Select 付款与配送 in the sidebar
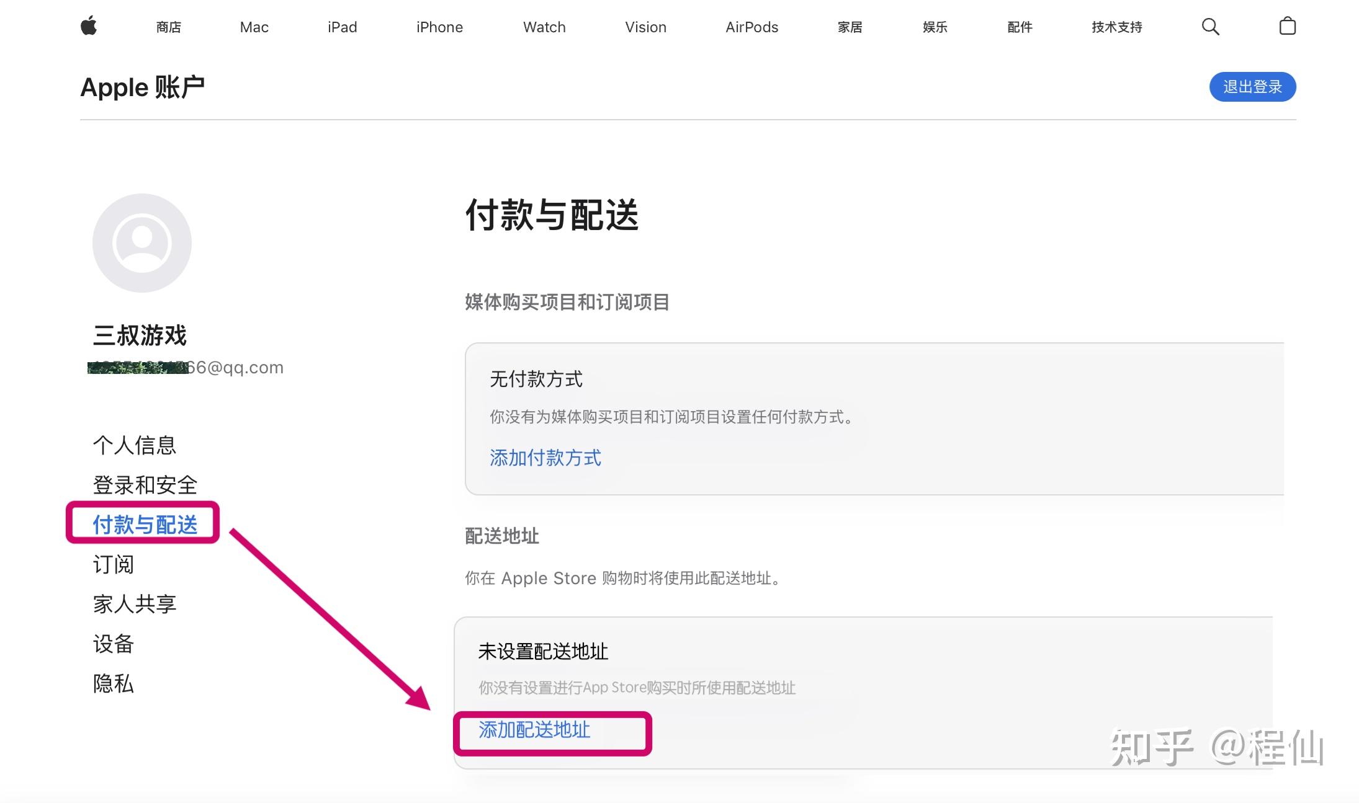This screenshot has height=803, width=1359. (x=145, y=525)
